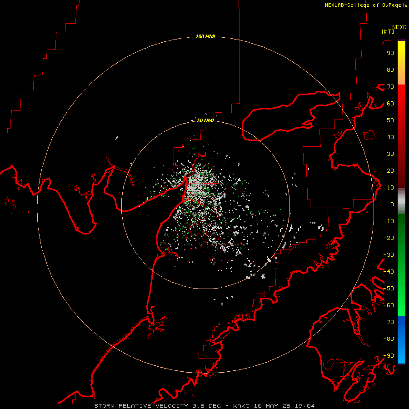The width and height of the screenshot is (409, 409).
Task: Click the 30 value on the color scale
Action: click(390, 154)
